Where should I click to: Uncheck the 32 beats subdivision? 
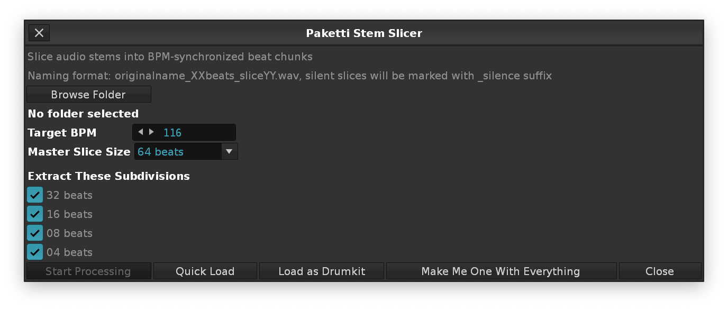click(35, 195)
